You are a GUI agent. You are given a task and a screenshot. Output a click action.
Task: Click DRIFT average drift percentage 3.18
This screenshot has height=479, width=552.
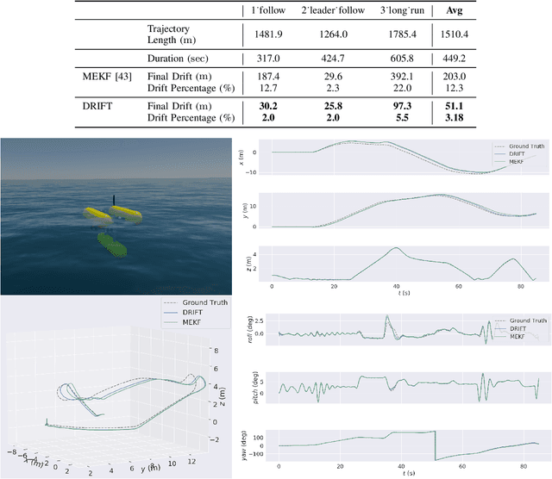(x=455, y=117)
